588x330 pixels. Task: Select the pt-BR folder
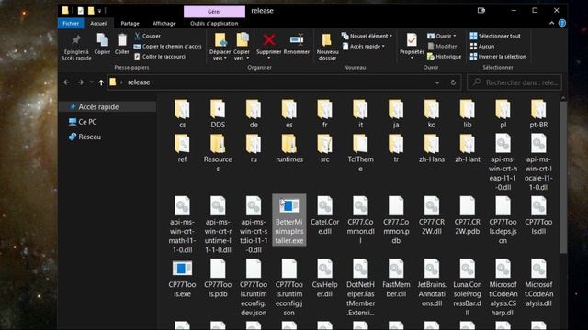tap(538, 114)
